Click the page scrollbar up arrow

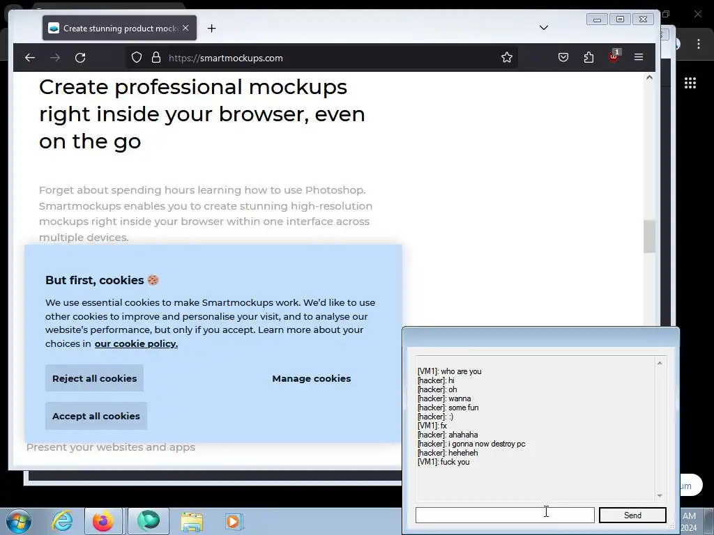tap(649, 78)
